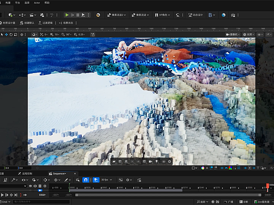Toggle Sequencer magnet snapping

tap(86, 180)
